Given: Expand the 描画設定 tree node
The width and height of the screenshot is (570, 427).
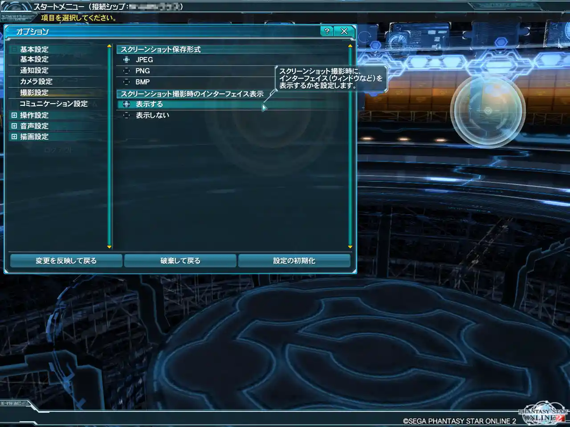Looking at the screenshot, I should (14, 137).
